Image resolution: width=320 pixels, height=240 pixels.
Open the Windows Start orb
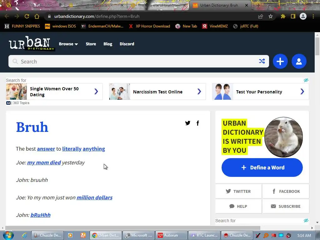tap(8, 235)
